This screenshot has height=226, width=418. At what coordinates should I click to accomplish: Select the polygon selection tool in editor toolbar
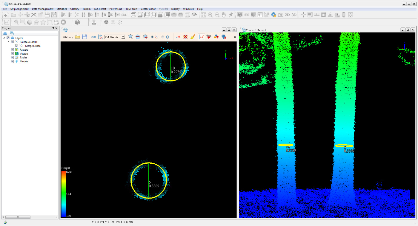click(x=130, y=37)
